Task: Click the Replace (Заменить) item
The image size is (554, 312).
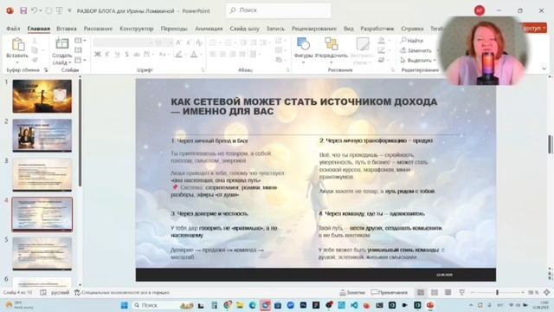Action: 416,50
